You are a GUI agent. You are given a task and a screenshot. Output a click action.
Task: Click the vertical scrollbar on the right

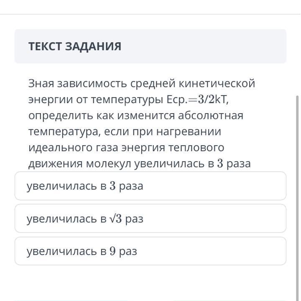(297, 198)
